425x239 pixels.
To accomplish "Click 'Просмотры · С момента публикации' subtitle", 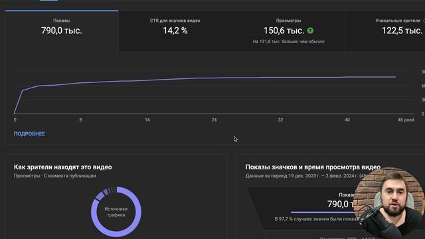I will (x=54, y=176).
